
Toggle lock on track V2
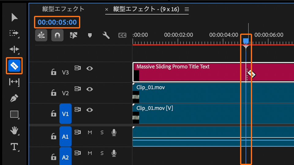tap(54, 93)
